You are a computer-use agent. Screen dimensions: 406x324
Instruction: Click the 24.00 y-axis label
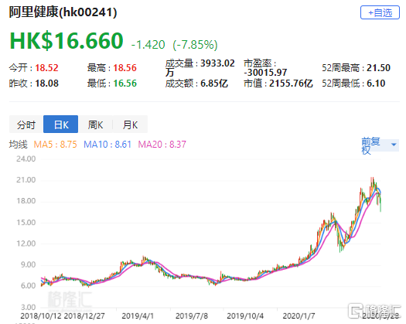26,159
